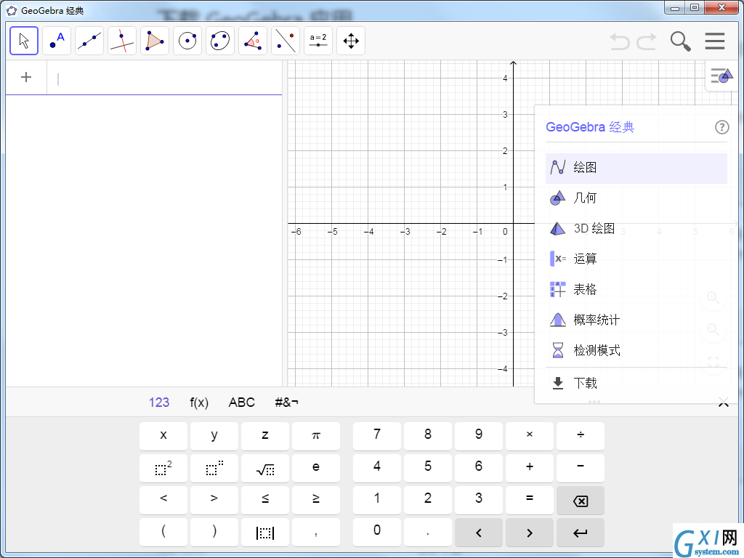Switch keyboard to f(x) tab

coord(199,403)
